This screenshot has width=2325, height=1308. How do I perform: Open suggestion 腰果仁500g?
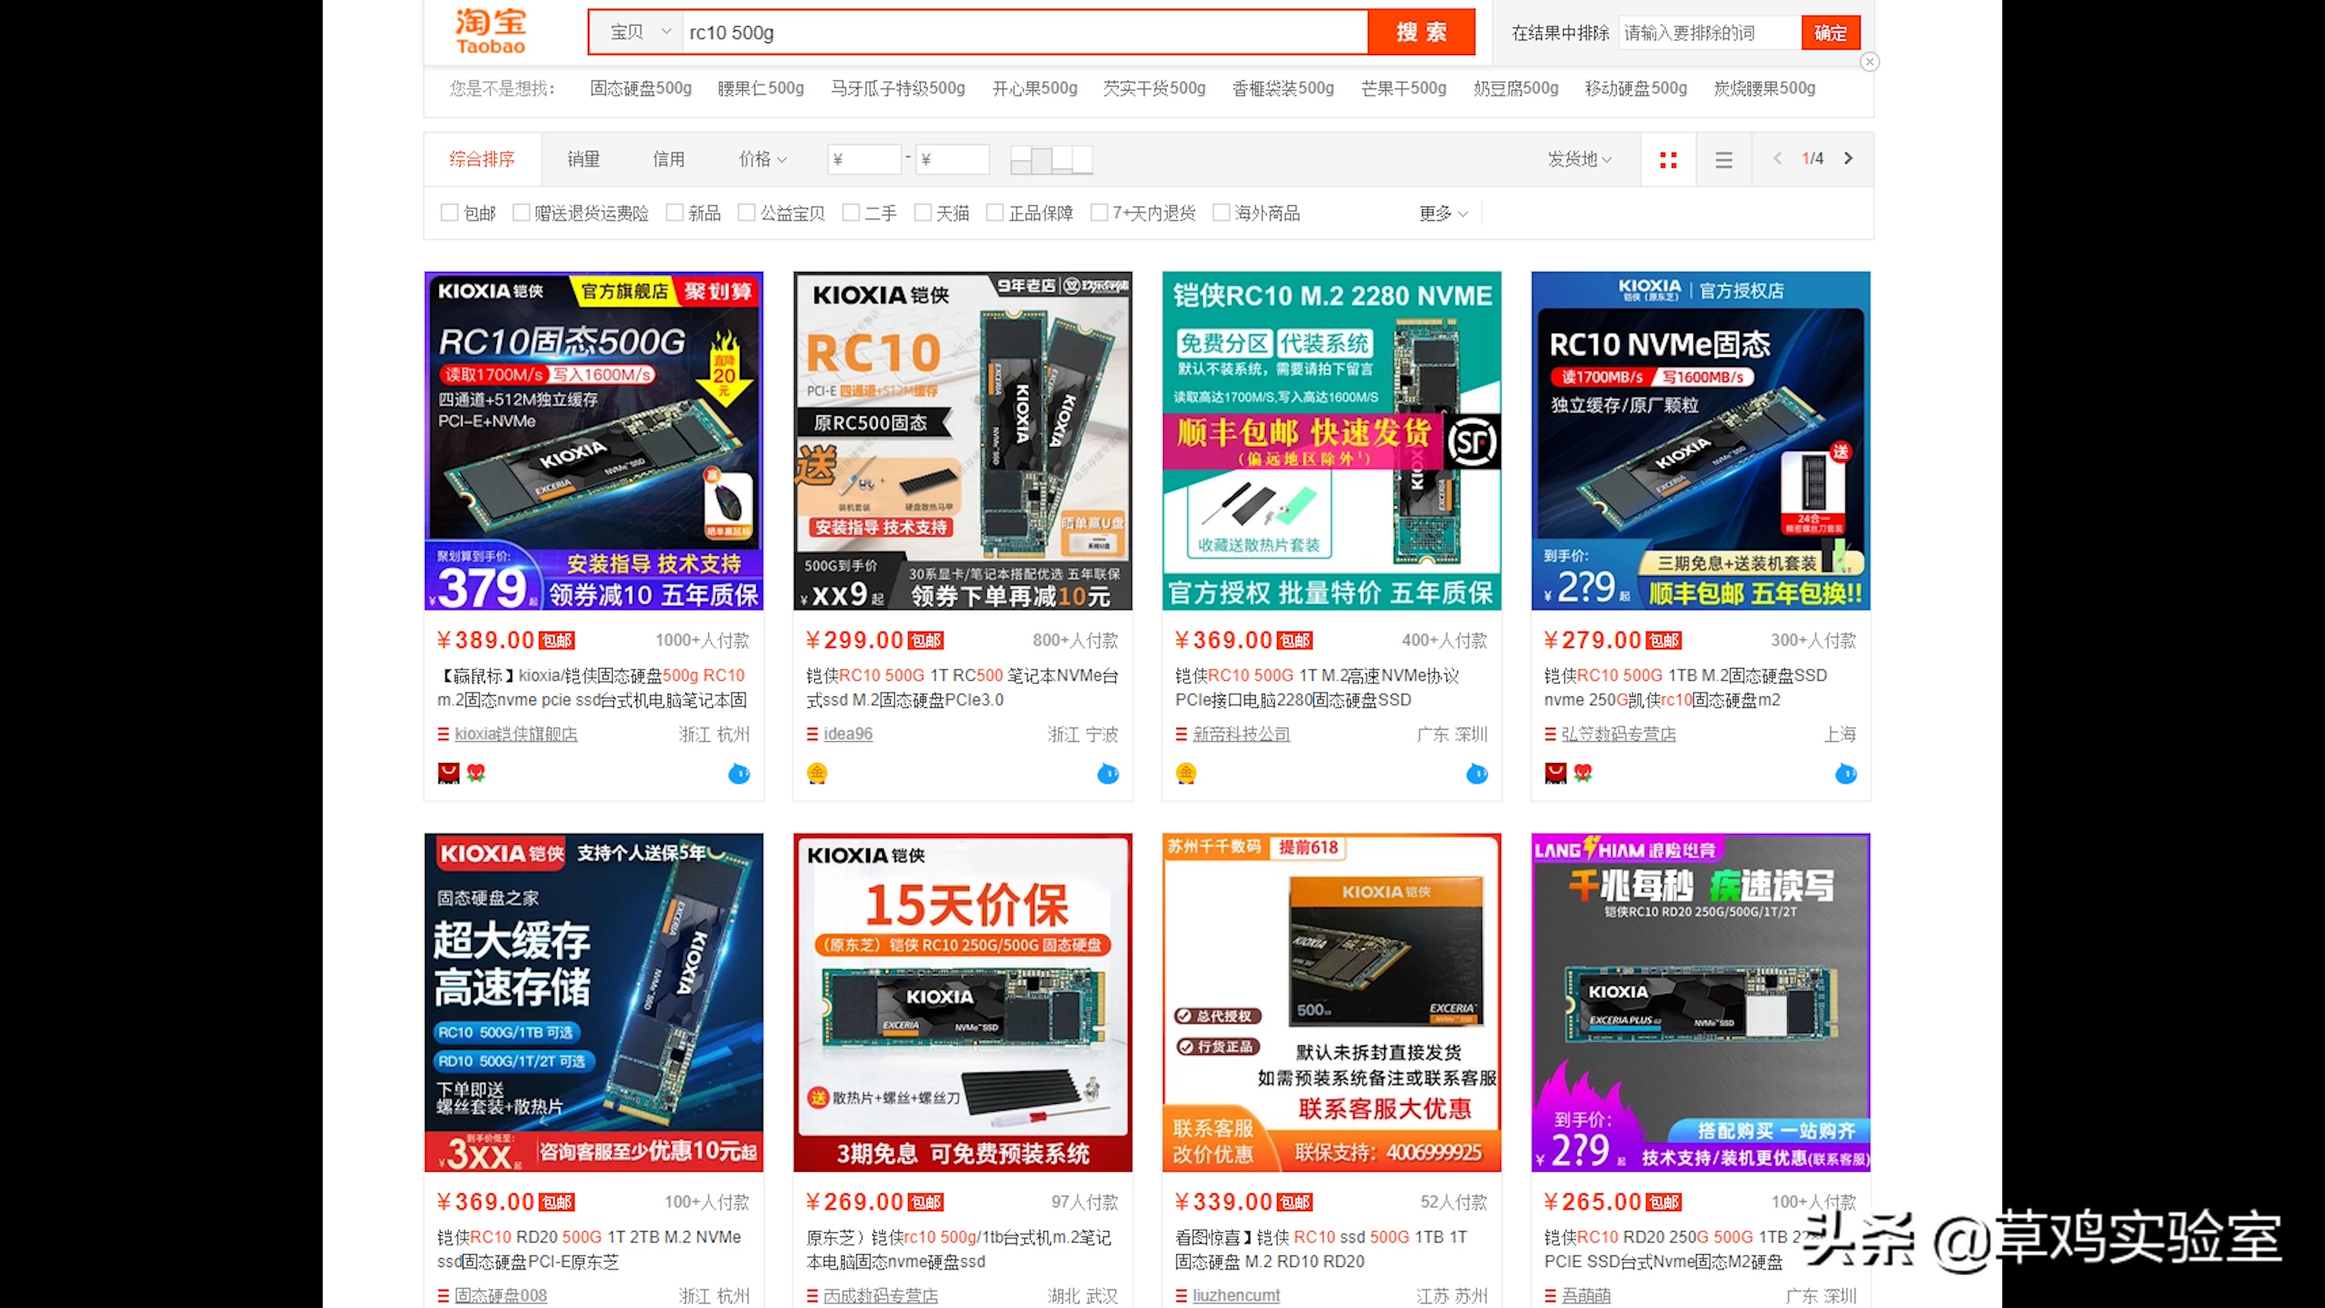760,88
